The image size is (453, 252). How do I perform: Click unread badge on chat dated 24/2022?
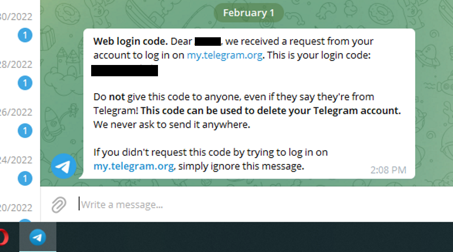(24, 179)
